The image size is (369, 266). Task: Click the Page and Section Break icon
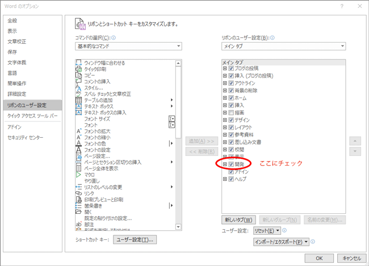[78, 162]
